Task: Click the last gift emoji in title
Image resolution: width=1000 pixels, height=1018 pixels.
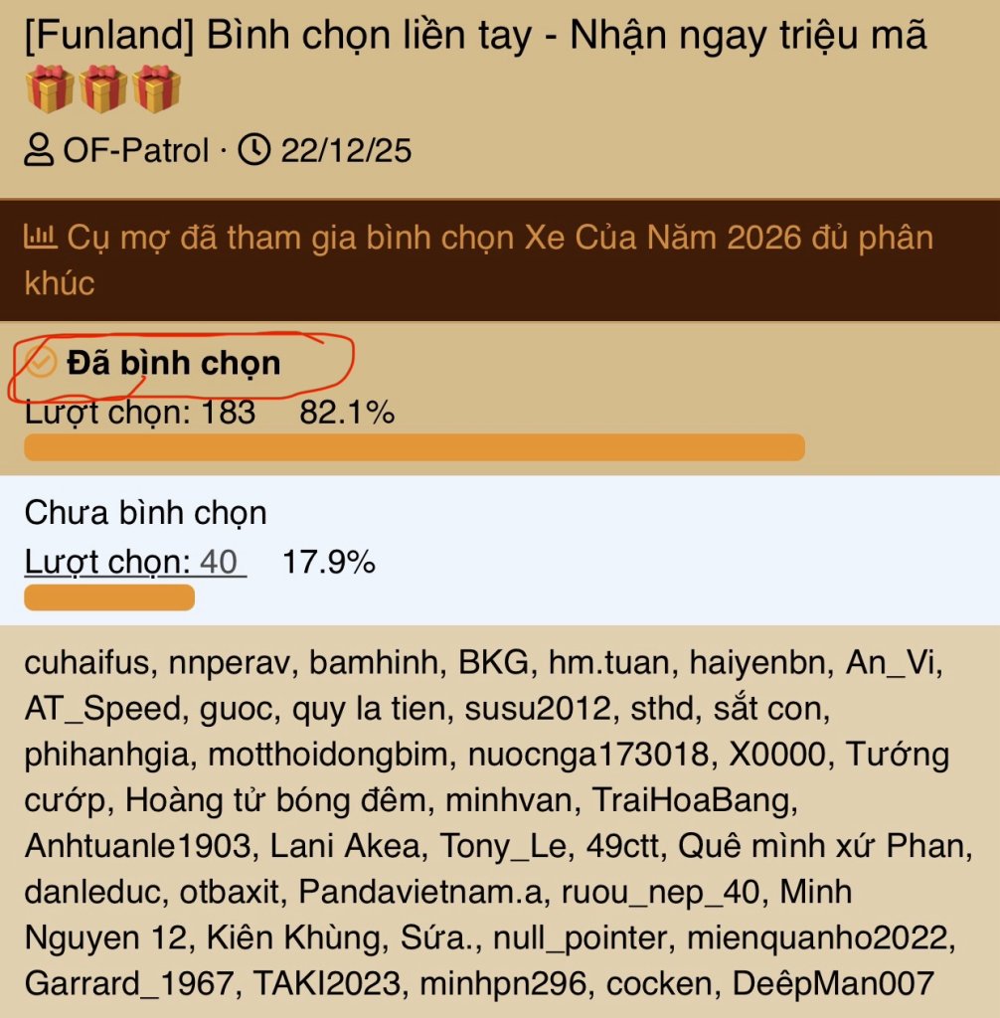Action: [157, 88]
